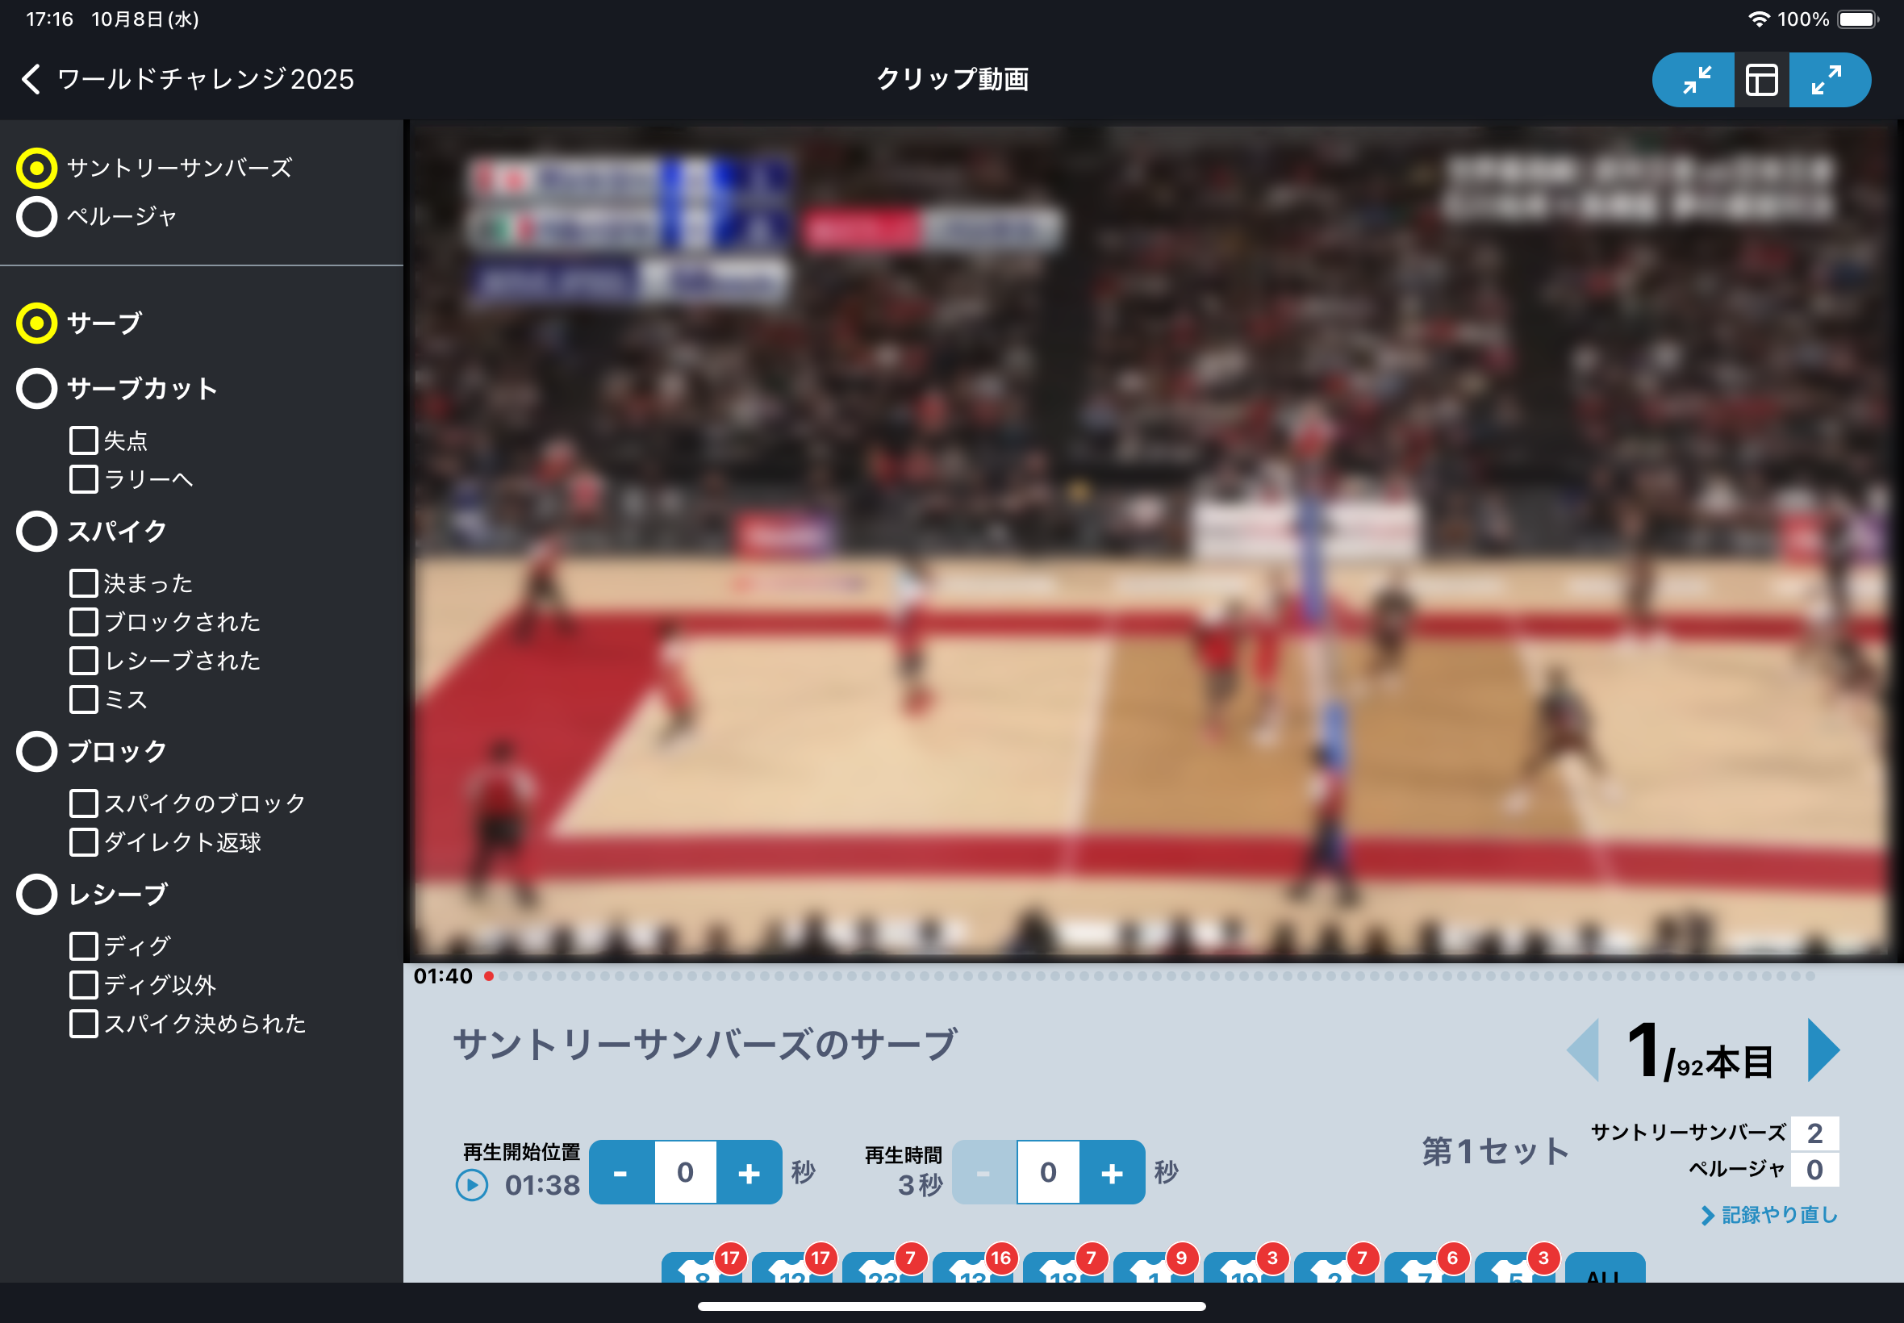Image resolution: width=1904 pixels, height=1323 pixels.
Task: Go to next clip with right triangle
Action: click(1822, 1050)
